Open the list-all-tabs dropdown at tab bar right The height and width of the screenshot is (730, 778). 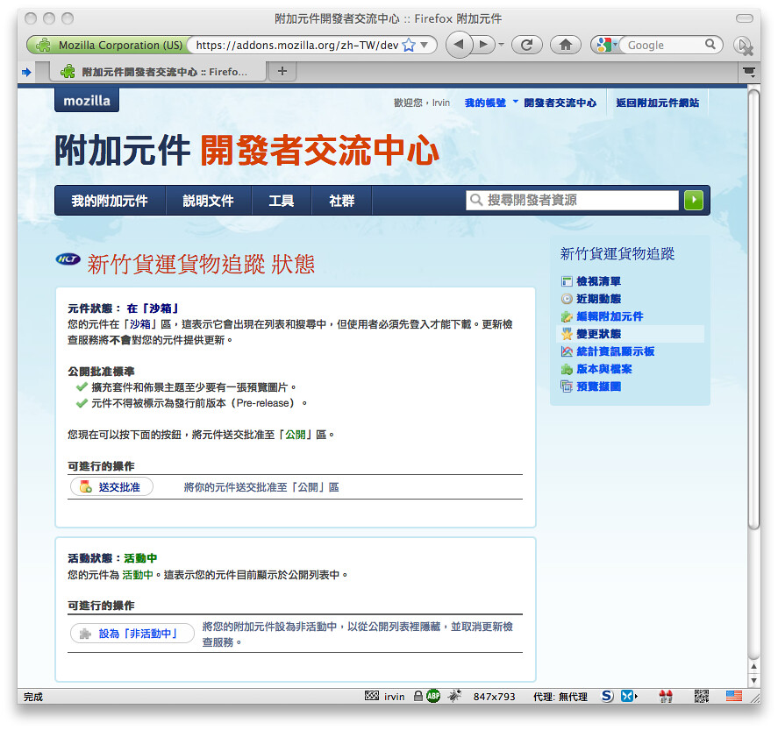(747, 73)
